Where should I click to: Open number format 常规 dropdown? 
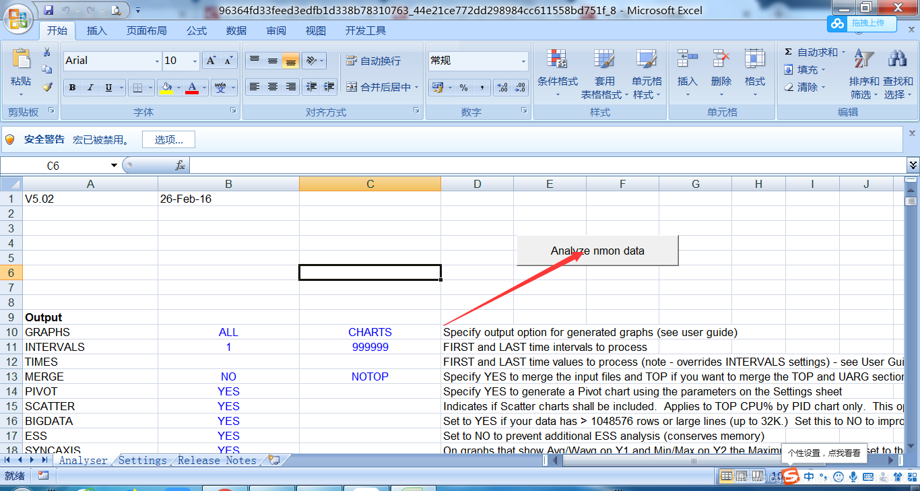(523, 61)
